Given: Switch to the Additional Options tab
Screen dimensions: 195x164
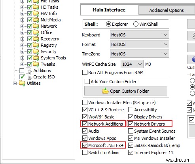Looking at the screenshot, I should pyautogui.click(x=167, y=10).
